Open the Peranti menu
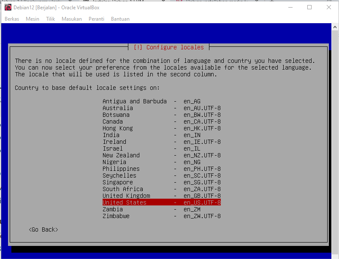Viewport: 339px width, 259px height. point(96,19)
